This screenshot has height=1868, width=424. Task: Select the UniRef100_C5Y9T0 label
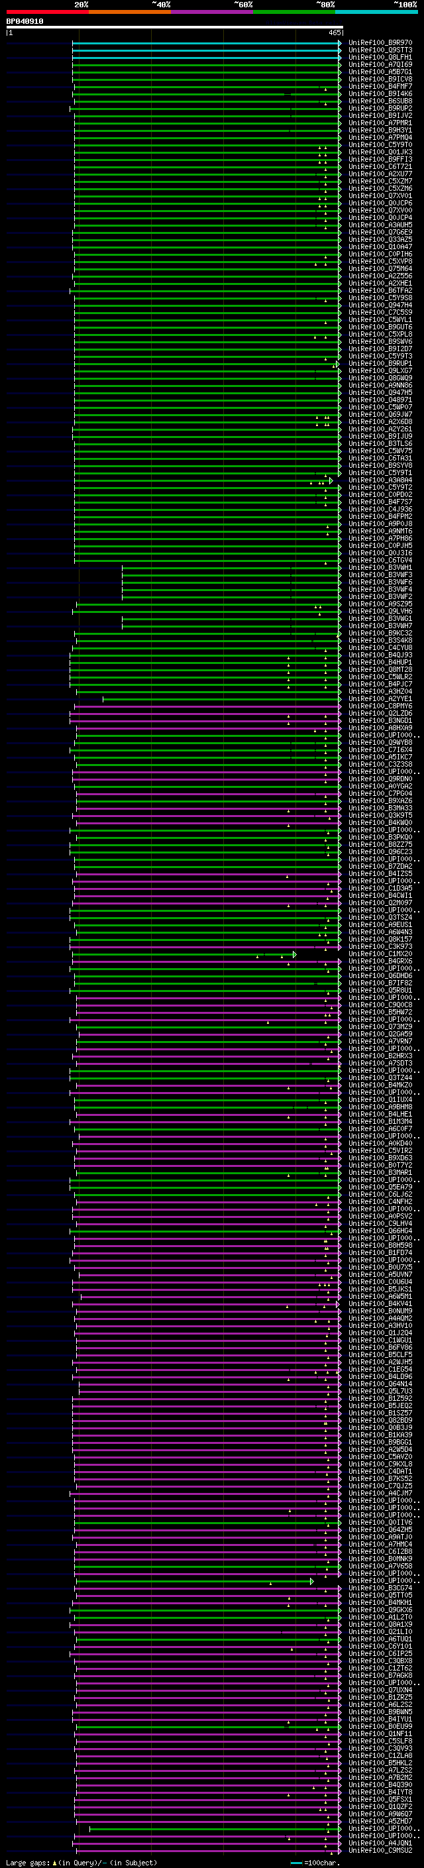pos(380,145)
